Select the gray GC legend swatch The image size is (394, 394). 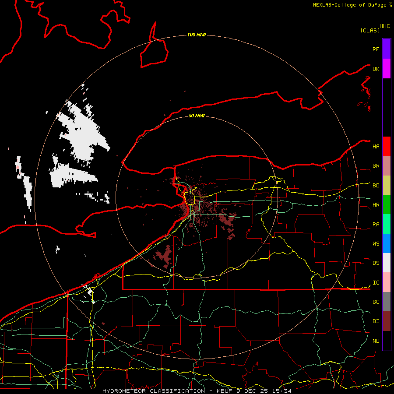(387, 302)
